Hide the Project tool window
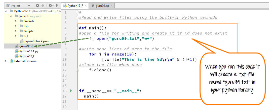The image size is (273, 110). 57,5
